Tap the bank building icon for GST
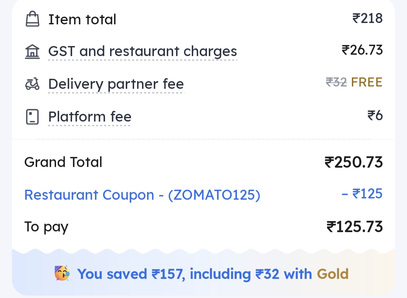 tap(32, 52)
